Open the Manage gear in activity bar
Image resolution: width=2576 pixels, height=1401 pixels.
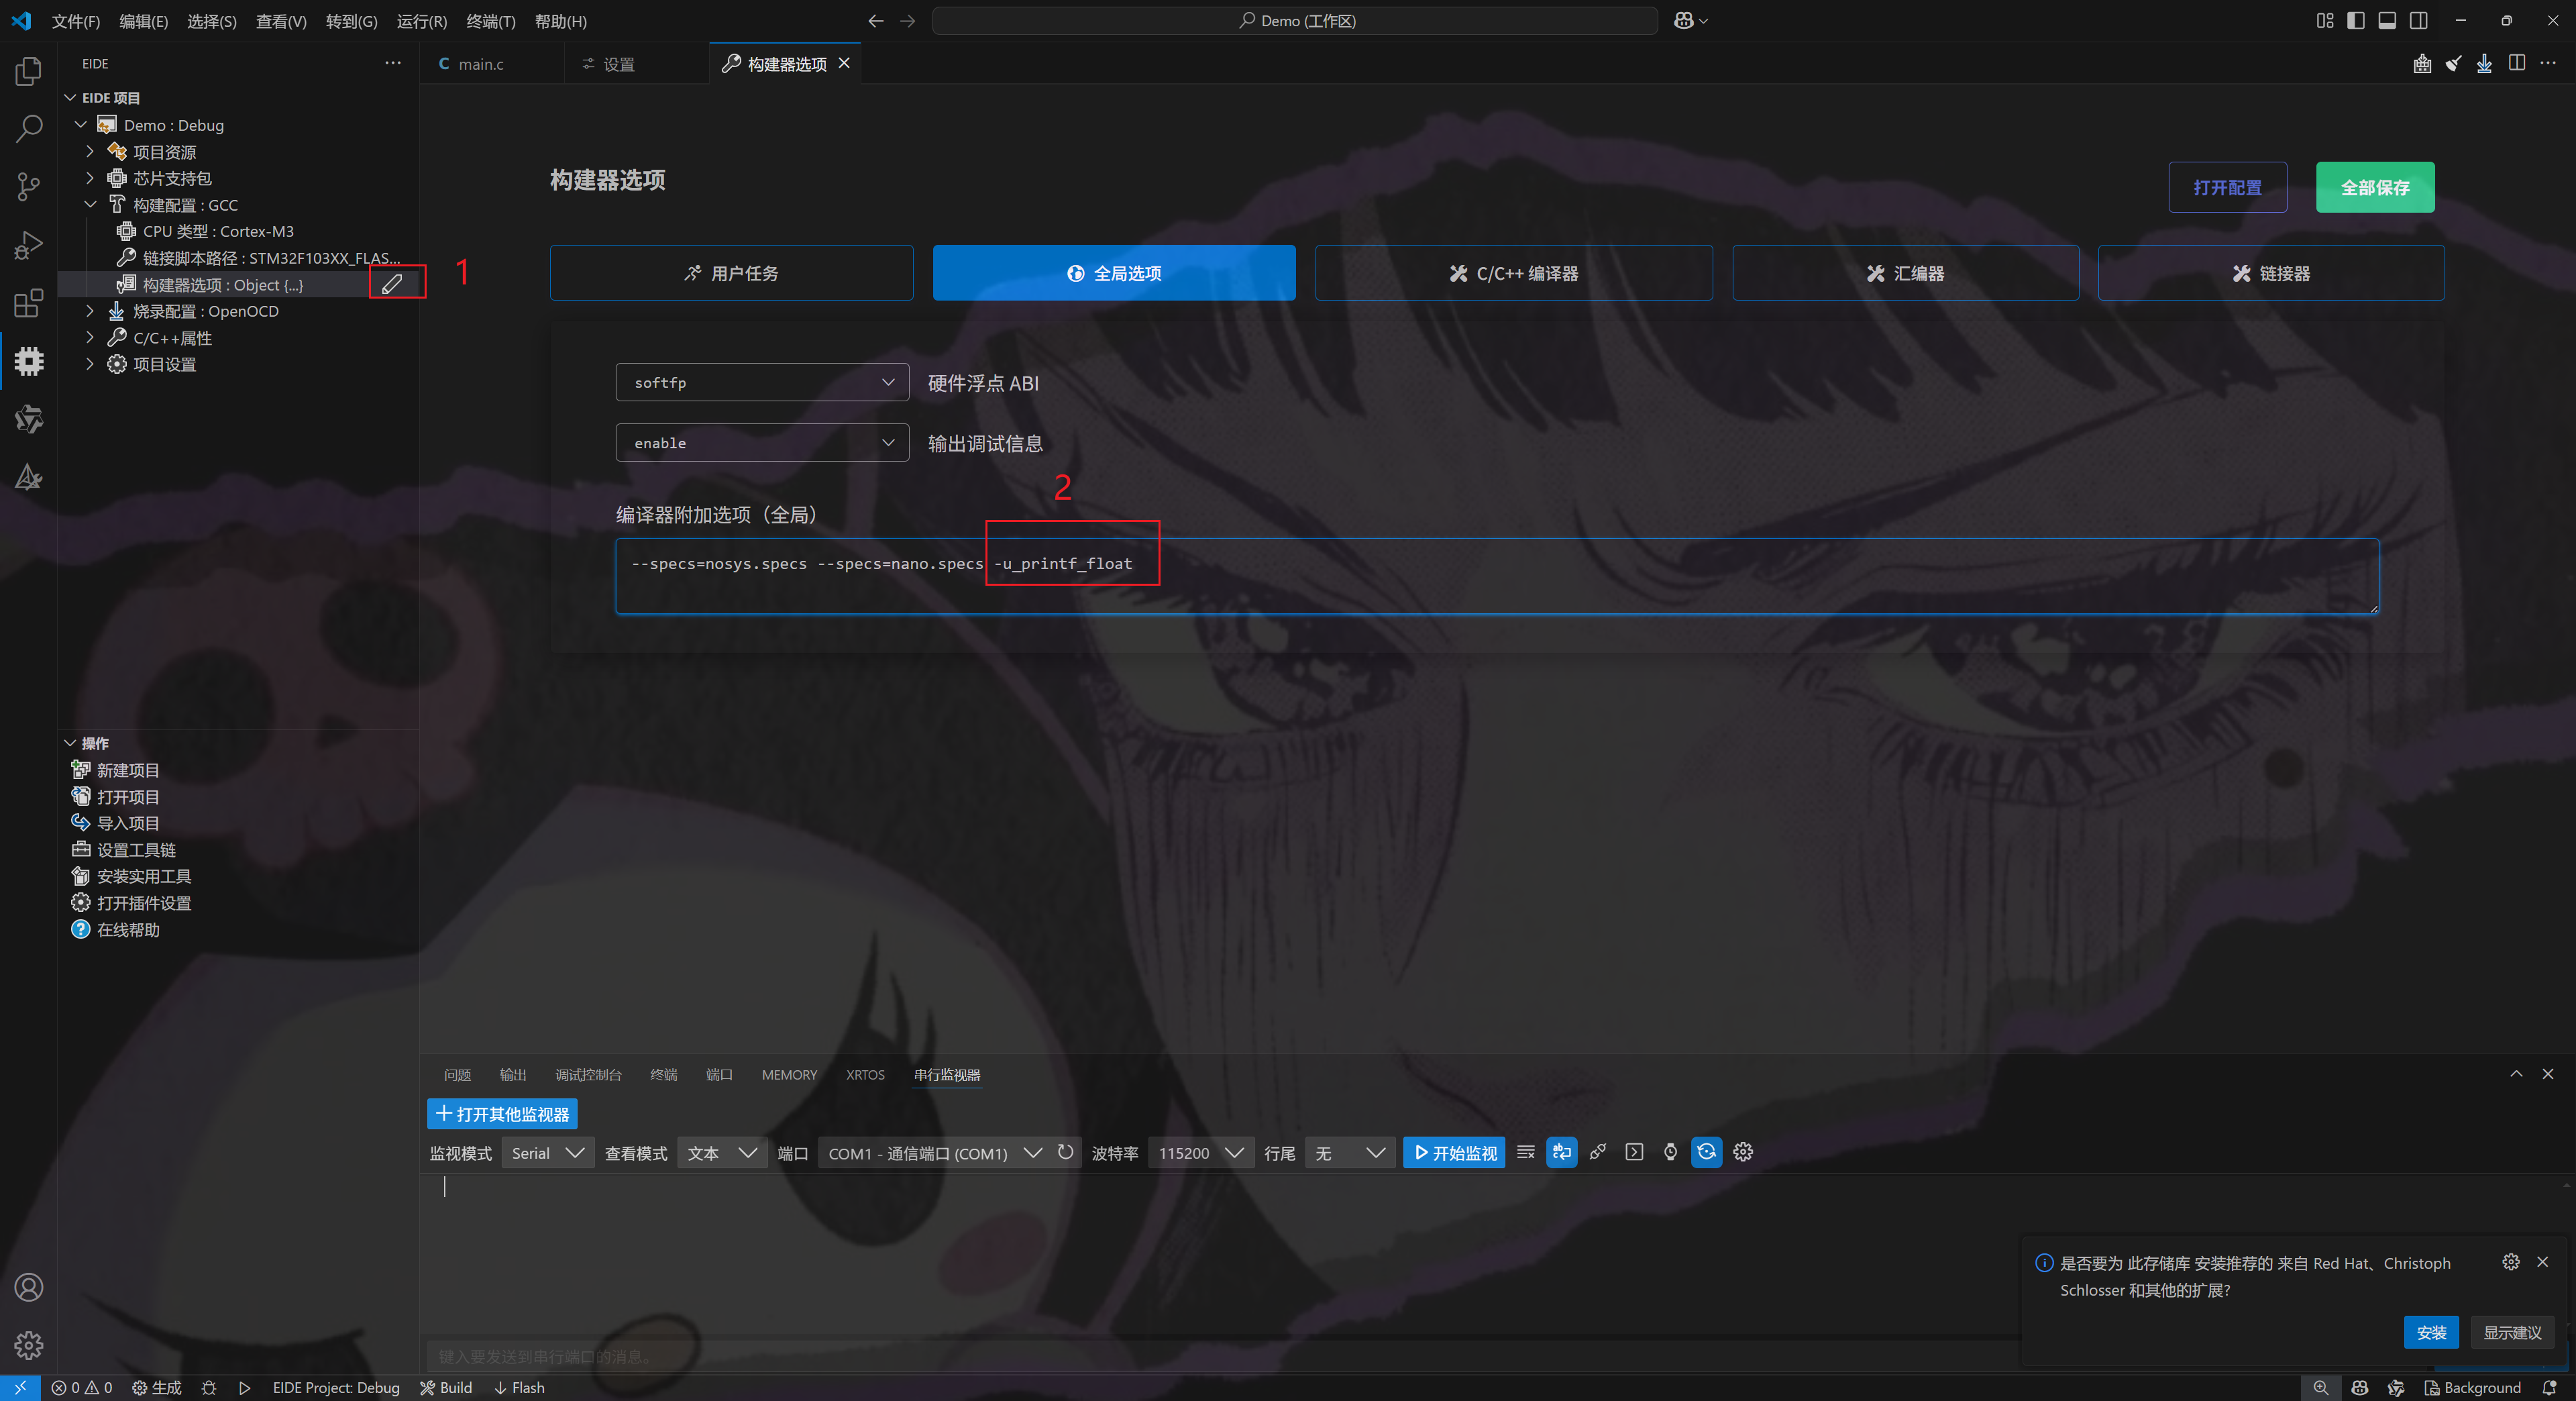pyautogui.click(x=29, y=1345)
